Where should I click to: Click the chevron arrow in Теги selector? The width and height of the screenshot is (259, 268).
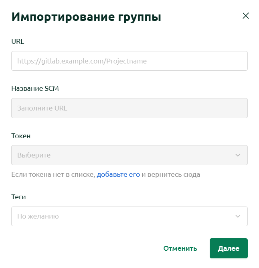coord(238,216)
